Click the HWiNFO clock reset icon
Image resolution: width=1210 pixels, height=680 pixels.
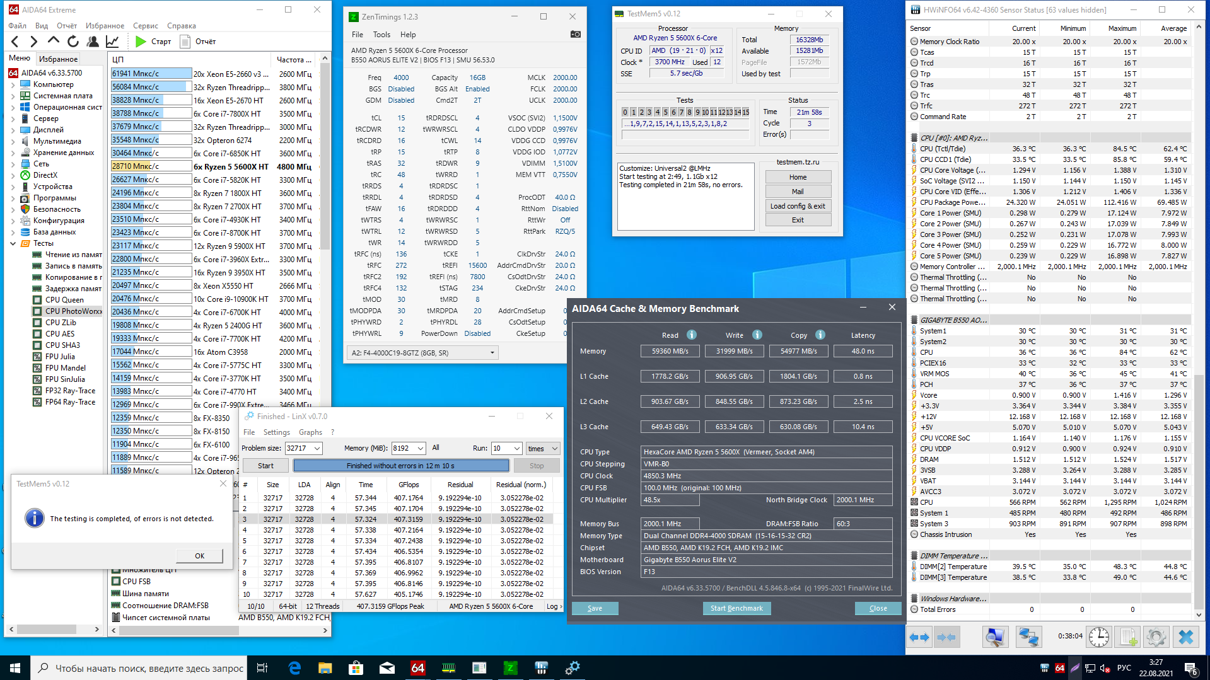pyautogui.click(x=1099, y=637)
